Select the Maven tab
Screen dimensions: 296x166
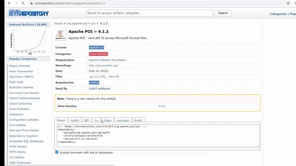click(61, 120)
